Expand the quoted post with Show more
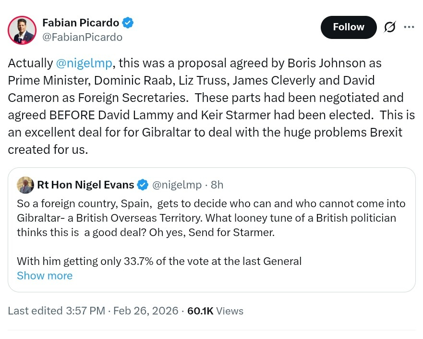 45,276
